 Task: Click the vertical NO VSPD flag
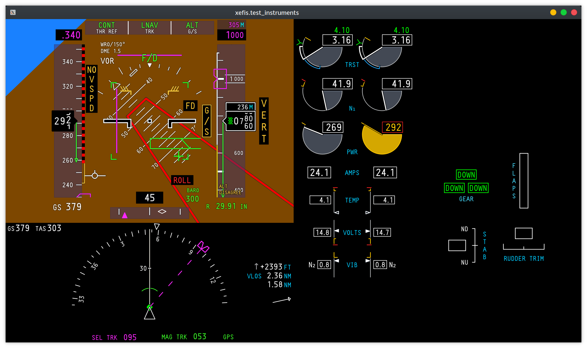(92, 89)
